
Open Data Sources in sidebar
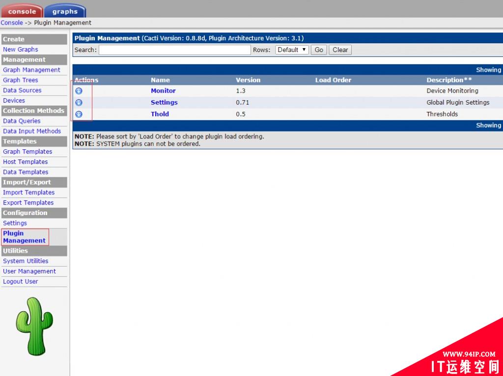click(x=22, y=90)
